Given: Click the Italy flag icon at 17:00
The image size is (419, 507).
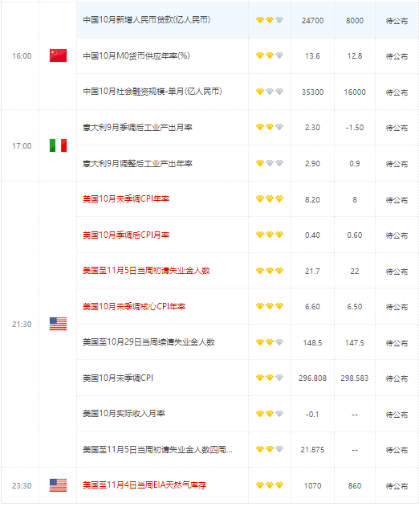Looking at the screenshot, I should [58, 145].
